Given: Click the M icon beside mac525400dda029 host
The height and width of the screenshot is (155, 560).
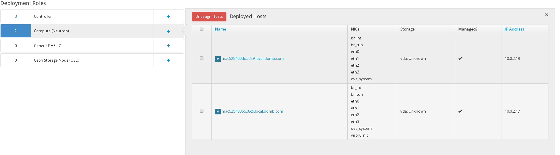Looking at the screenshot, I should tap(218, 59).
